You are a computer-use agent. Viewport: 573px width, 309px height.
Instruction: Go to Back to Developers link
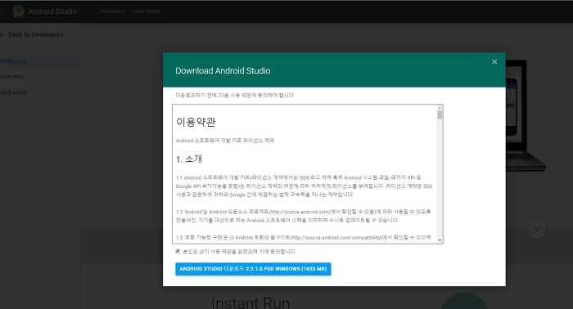pos(36,34)
